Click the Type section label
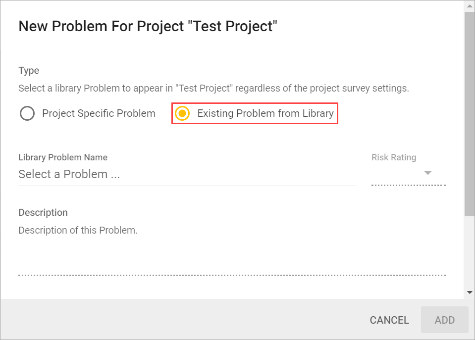The image size is (475, 340). click(28, 70)
